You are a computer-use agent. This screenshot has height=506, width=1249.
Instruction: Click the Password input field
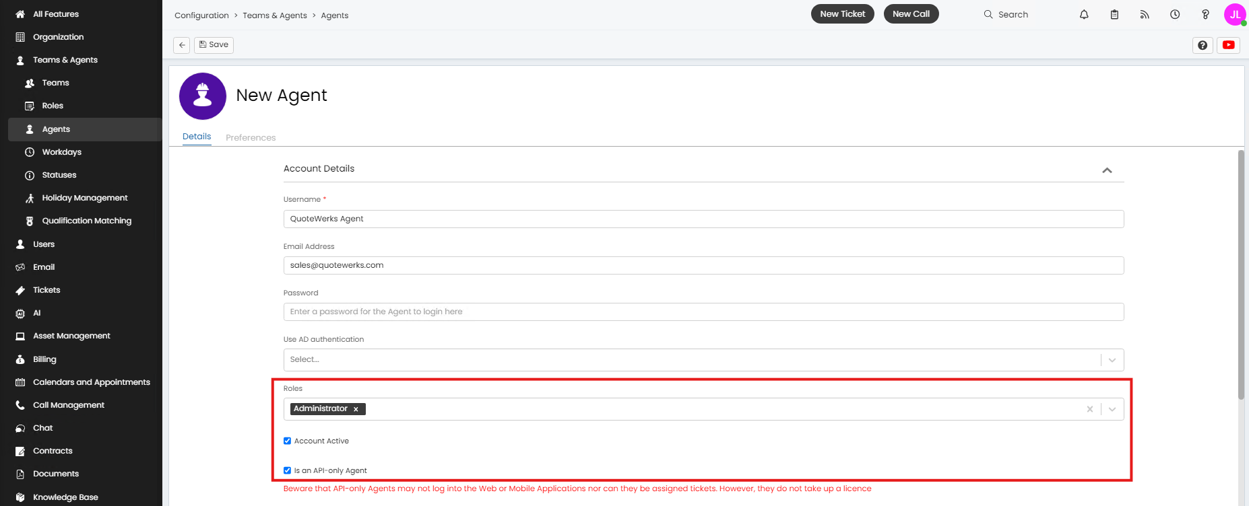703,312
